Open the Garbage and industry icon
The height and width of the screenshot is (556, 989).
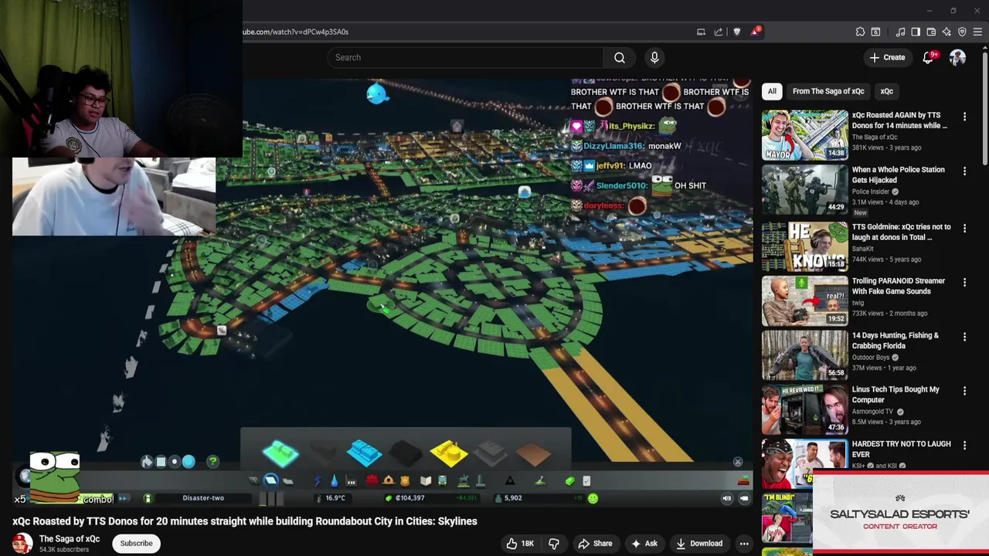point(351,480)
